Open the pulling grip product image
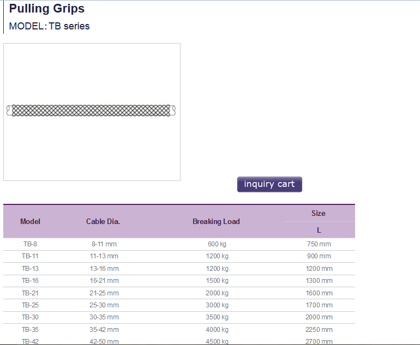The height and width of the screenshot is (345, 420). tap(92, 112)
